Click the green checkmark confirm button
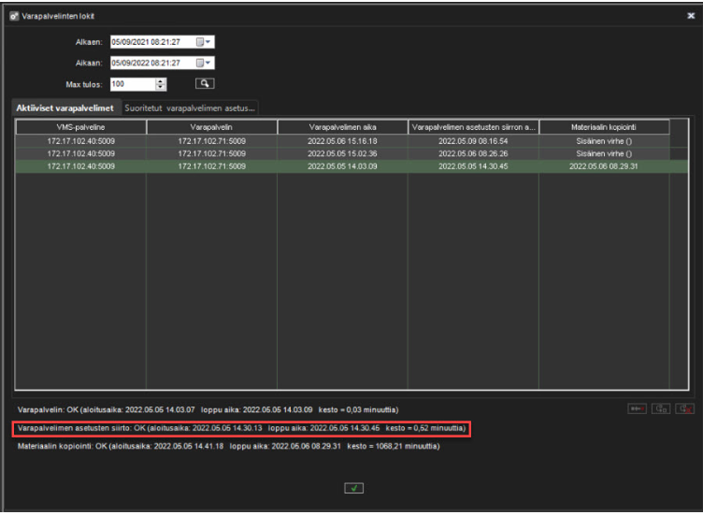The image size is (703, 515). tap(352, 488)
